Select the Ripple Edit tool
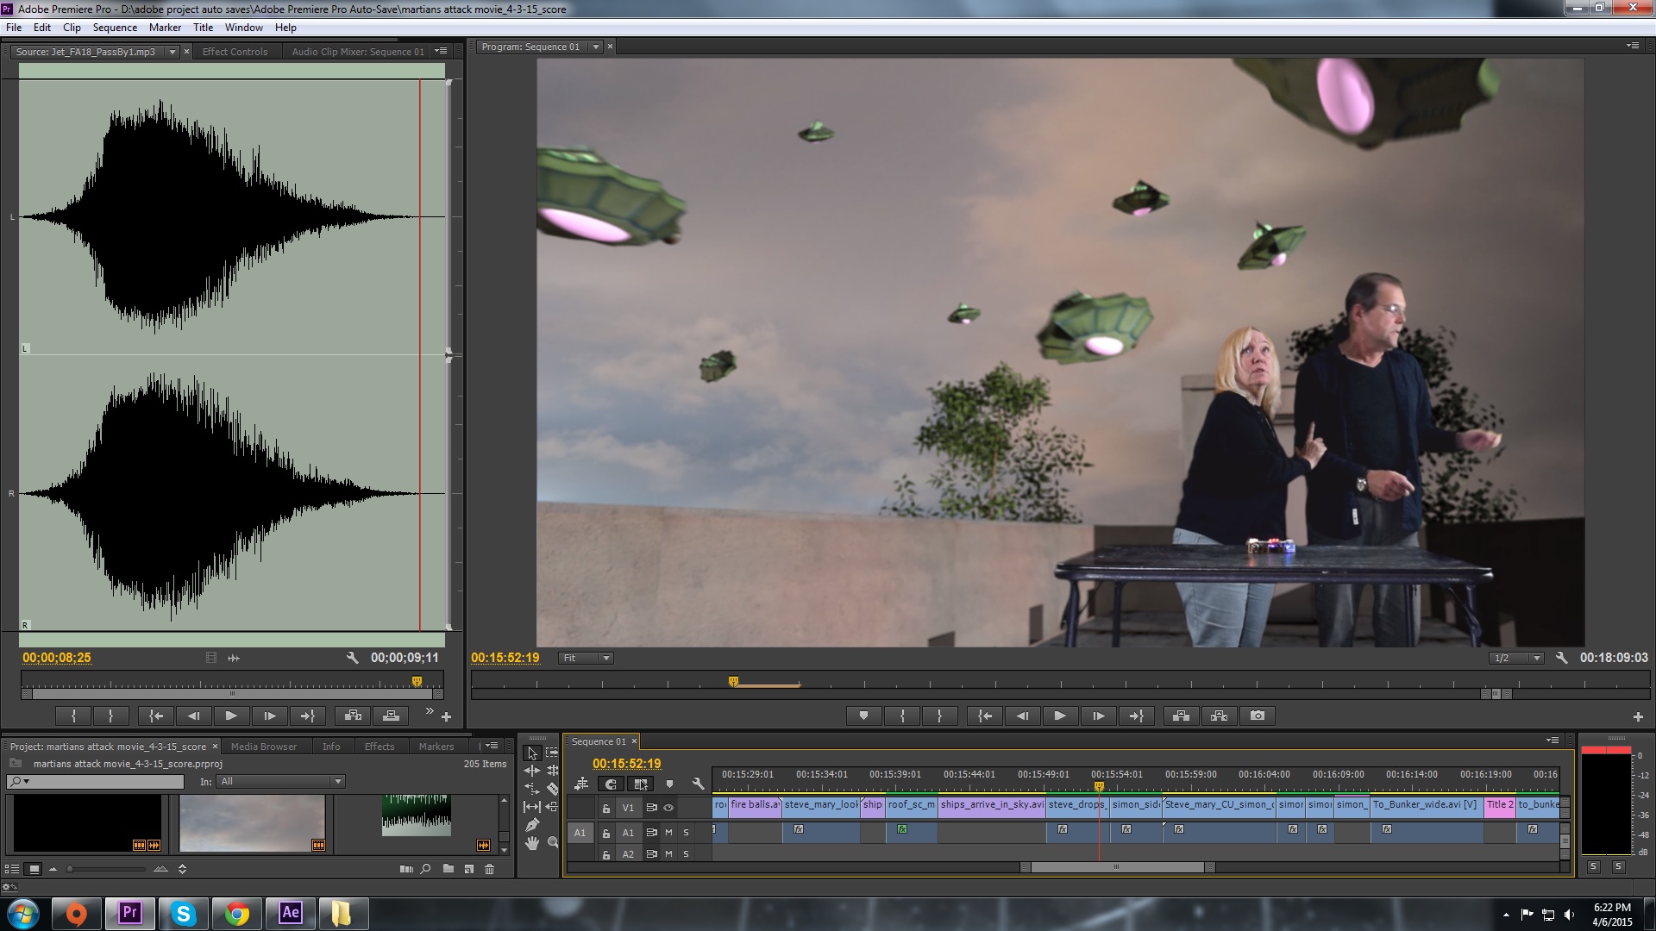 532,771
